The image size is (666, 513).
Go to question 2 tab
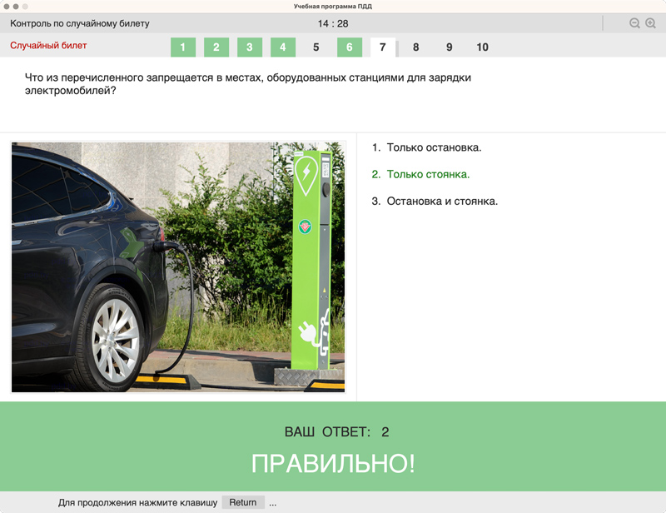click(x=216, y=47)
